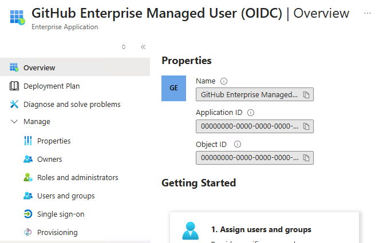Copy the Object ID value
This screenshot has height=243, width=383.
click(306, 158)
